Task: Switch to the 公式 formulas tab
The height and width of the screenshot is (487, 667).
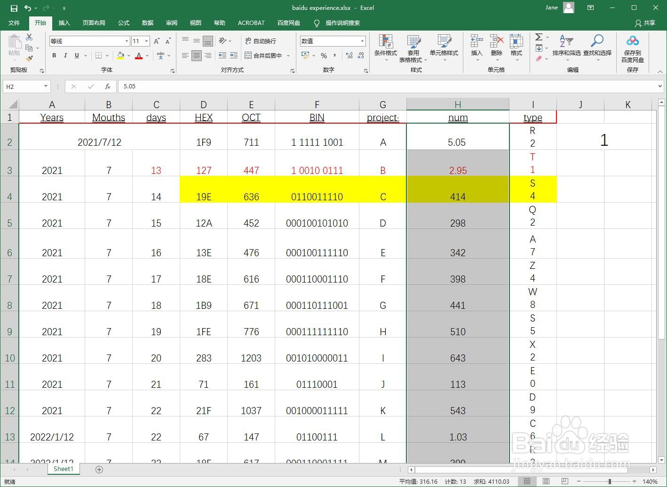Action: pos(124,23)
